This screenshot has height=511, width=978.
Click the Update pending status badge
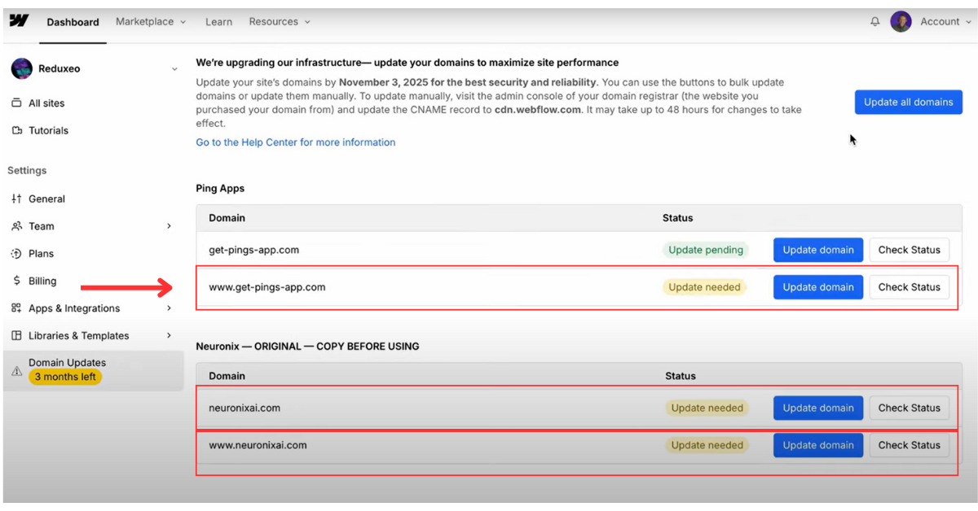706,250
